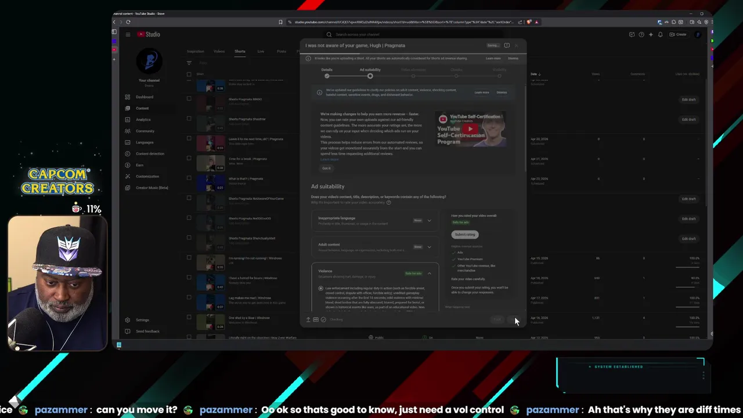Screen dimensions: 743x418
Task: Click Edit draft for Shorts Pragmata BINGO
Action: [688, 100]
